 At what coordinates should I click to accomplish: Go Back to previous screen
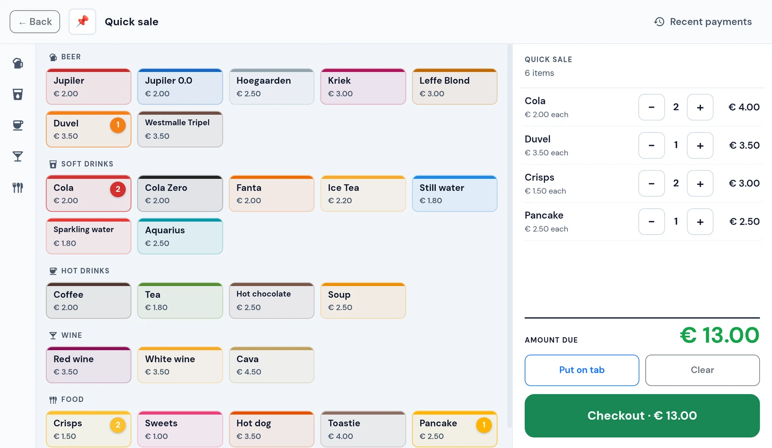click(x=35, y=22)
